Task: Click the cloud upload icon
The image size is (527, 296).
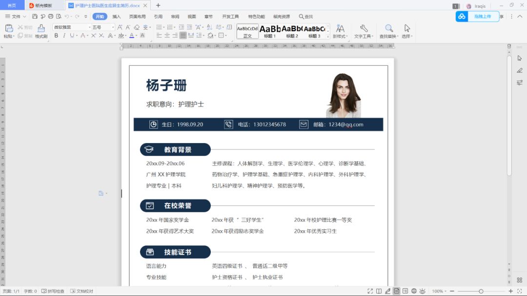Action: click(x=462, y=17)
